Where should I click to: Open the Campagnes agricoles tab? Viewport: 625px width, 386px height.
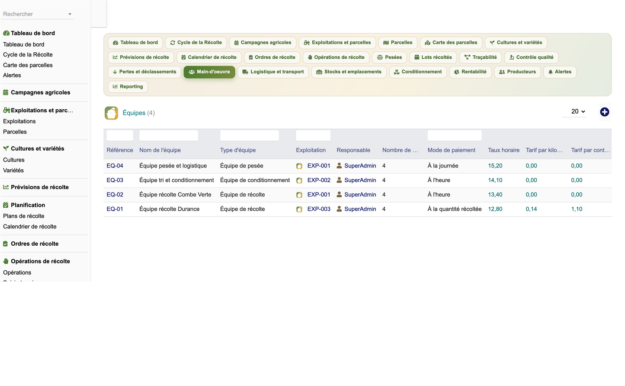(263, 43)
